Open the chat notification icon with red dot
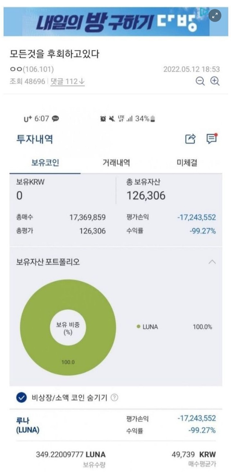The width and height of the screenshot is (231, 475). pos(211,139)
